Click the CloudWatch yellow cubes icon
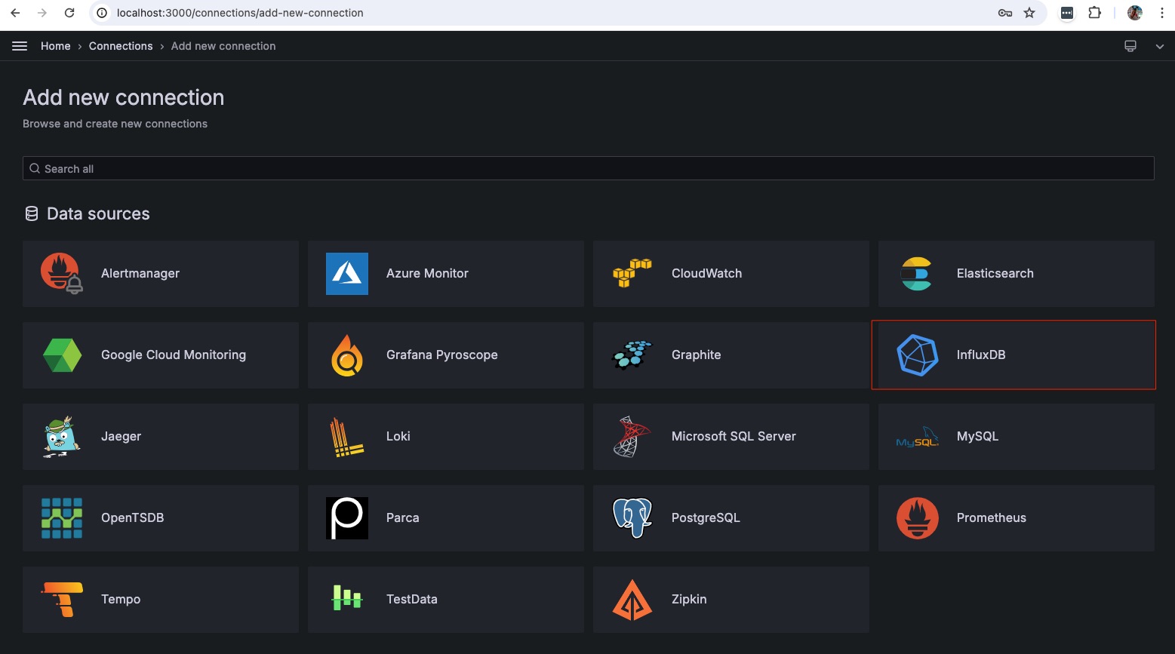 click(632, 274)
